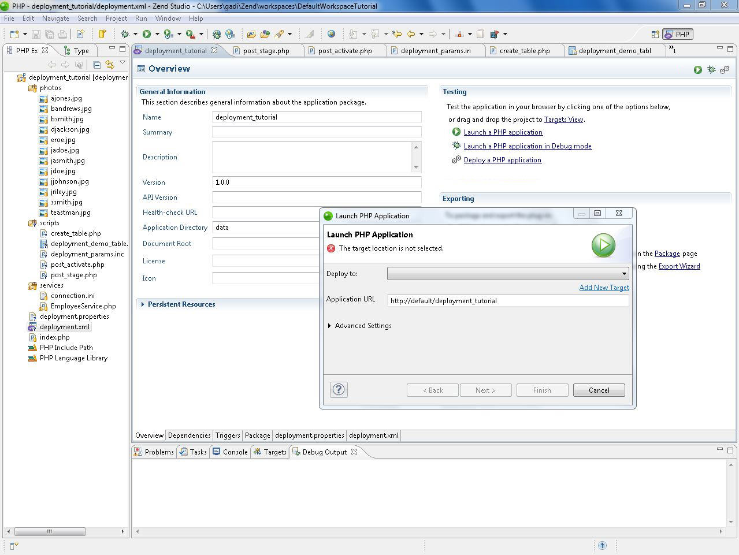Click the Summary input field

tap(317, 132)
